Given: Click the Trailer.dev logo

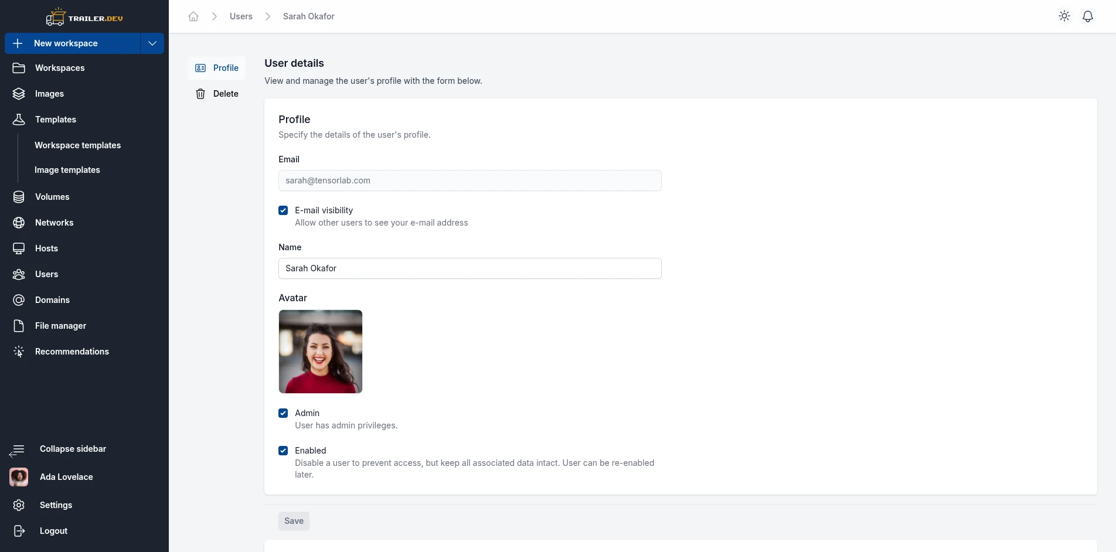Looking at the screenshot, I should [x=84, y=17].
